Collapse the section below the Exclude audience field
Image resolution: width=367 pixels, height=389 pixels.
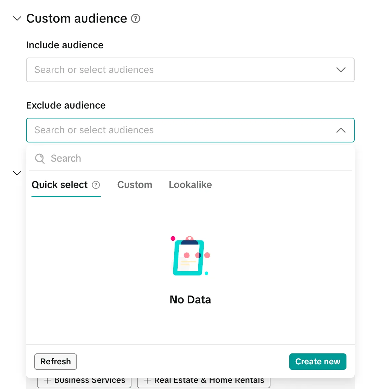[17, 173]
